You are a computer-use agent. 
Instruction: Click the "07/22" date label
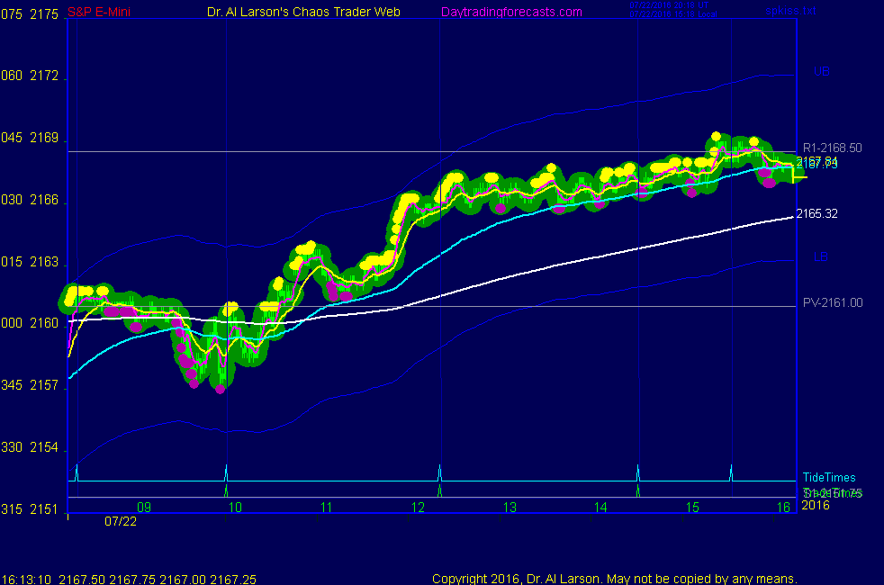point(121,521)
